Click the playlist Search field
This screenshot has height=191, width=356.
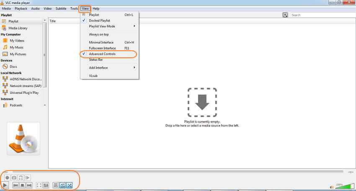tap(322, 15)
